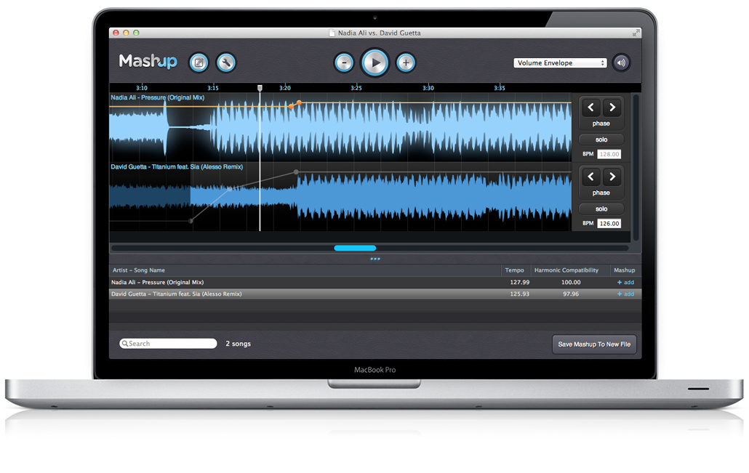Select the Nadia Ali – Pressure song row
Viewport: 749px width, 473px height.
pos(375,282)
